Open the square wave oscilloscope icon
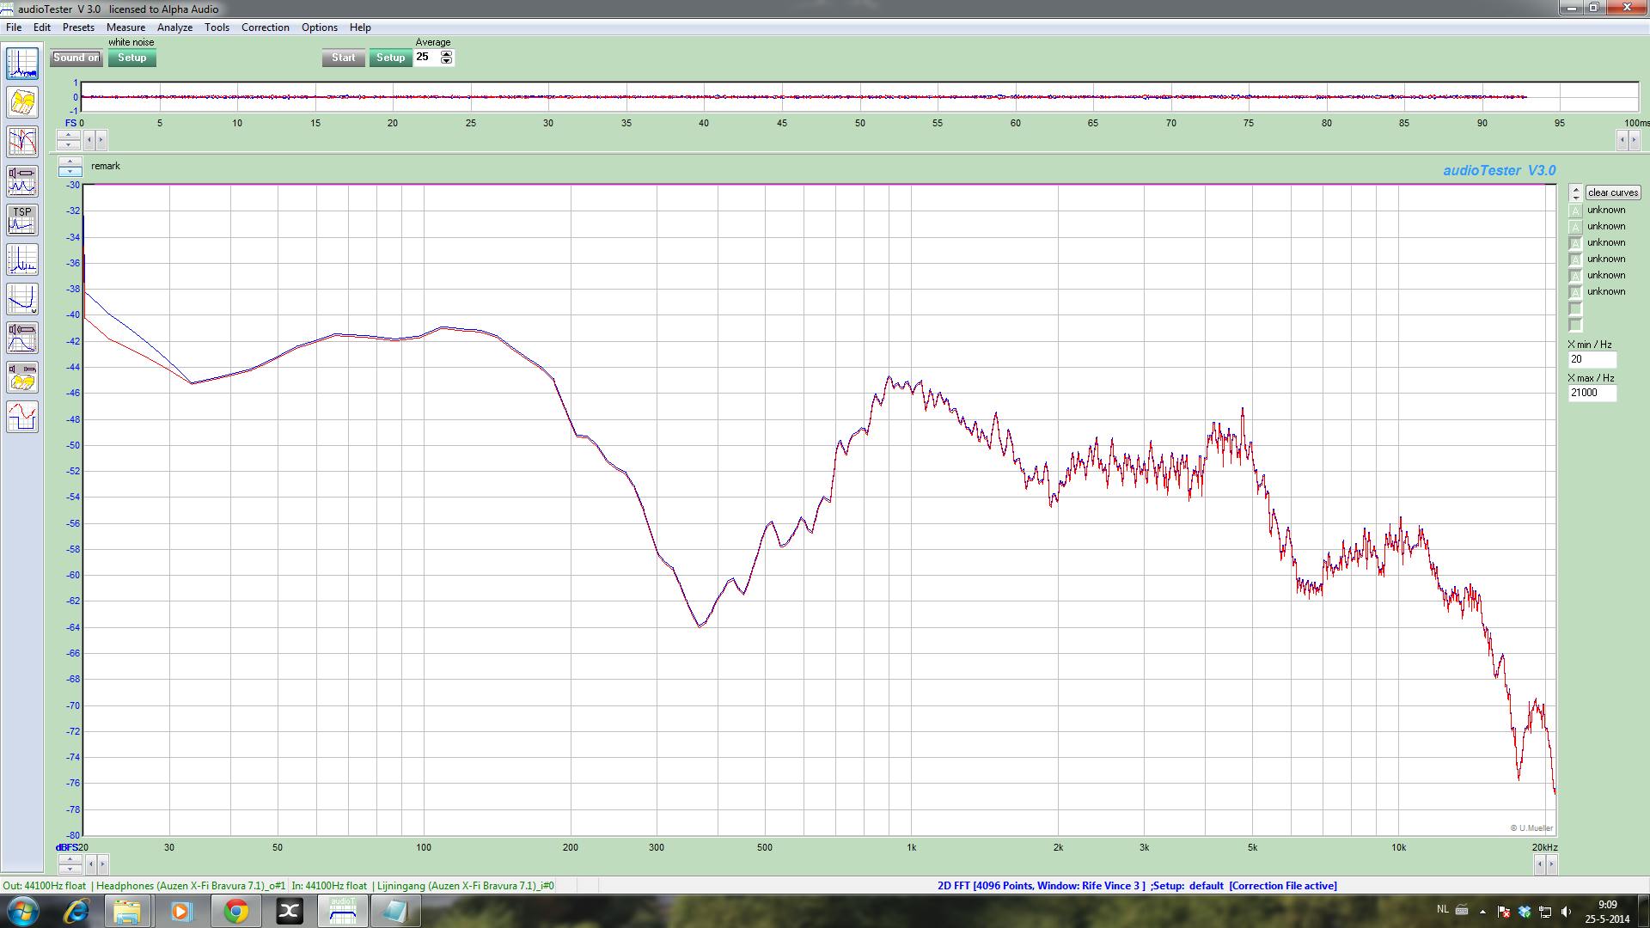The width and height of the screenshot is (1650, 928). [x=22, y=417]
